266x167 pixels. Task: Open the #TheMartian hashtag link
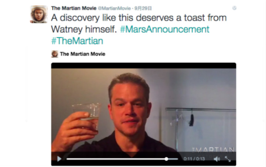coord(77,41)
